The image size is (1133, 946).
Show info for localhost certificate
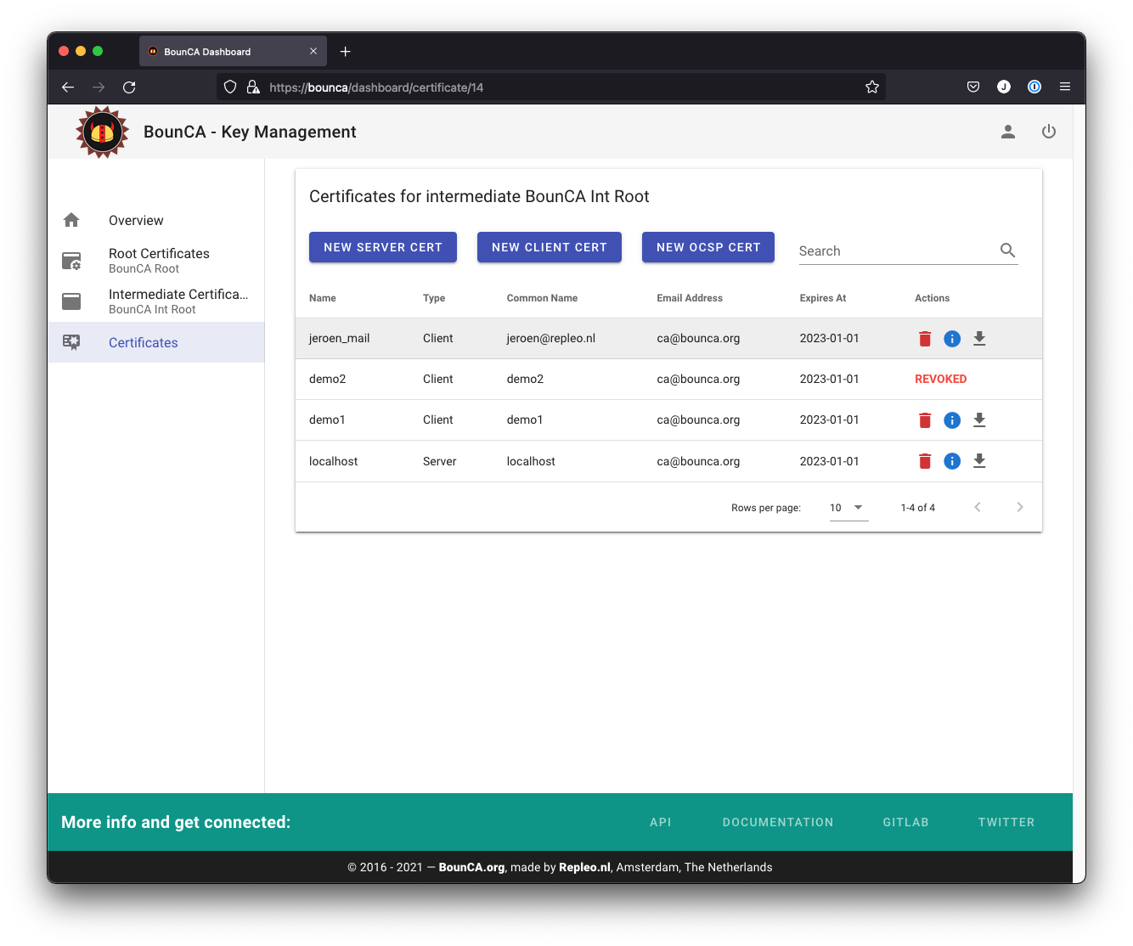click(952, 461)
